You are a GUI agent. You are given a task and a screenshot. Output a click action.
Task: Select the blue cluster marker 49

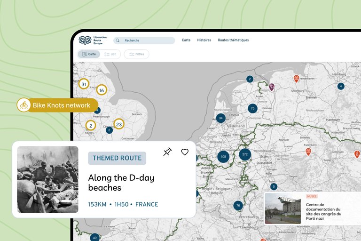coord(94,237)
